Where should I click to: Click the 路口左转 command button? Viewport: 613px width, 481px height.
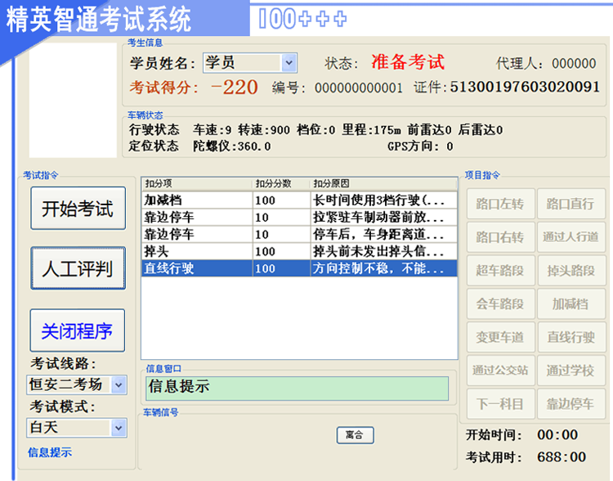(x=500, y=204)
